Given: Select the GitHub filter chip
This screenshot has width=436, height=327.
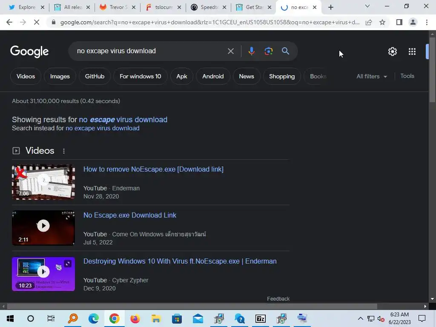Looking at the screenshot, I should click(95, 76).
